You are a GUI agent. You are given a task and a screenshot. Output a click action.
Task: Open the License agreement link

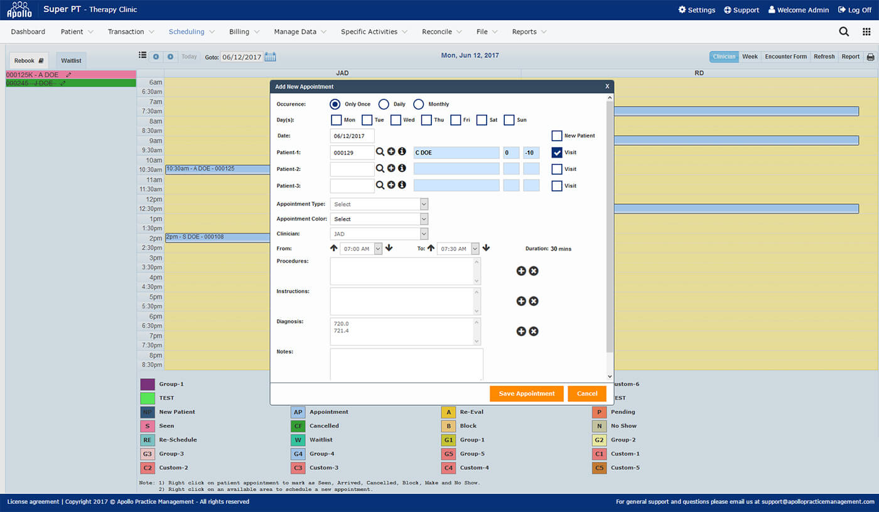[x=33, y=501]
